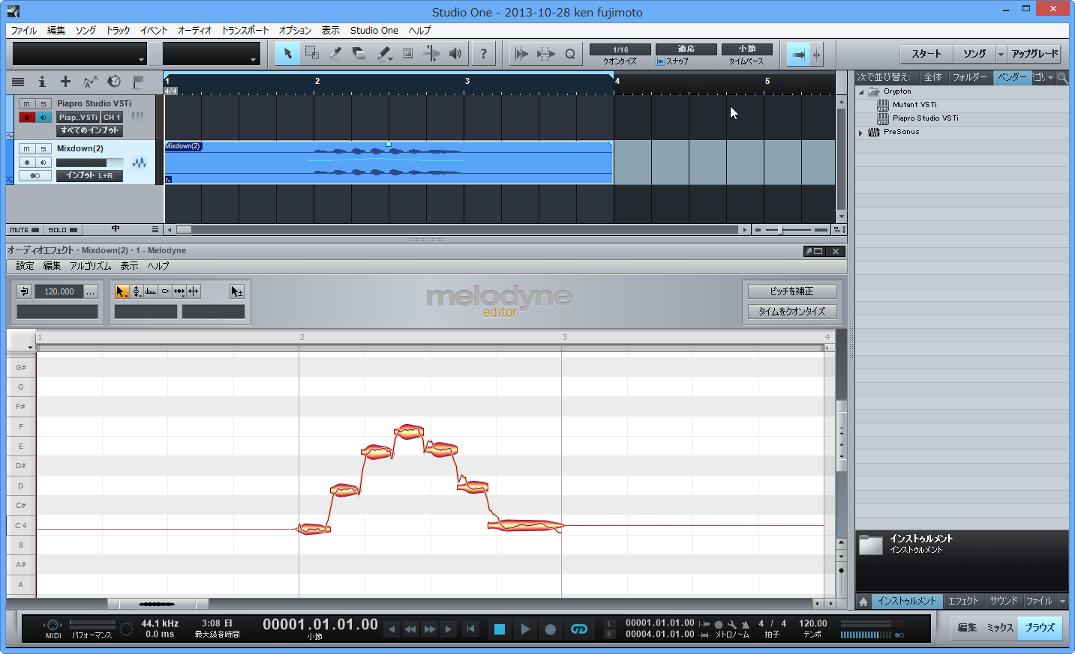This screenshot has height=654, width=1075.
Task: Click the タイムをクオンタイズ button
Action: (x=791, y=312)
